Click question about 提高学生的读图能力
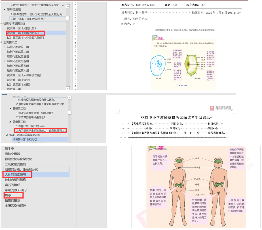 click(x=41, y=130)
